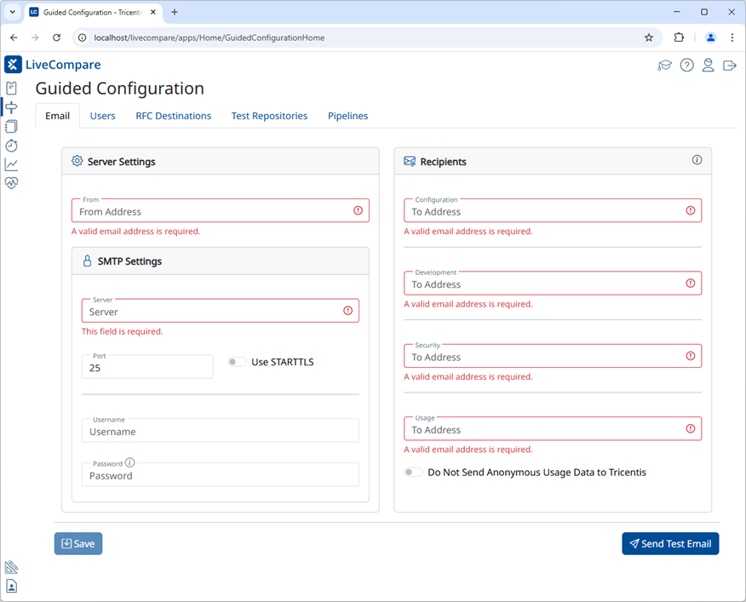Screen dimensions: 746x602
Task: Click the Send Test Email button
Action: pos(670,543)
